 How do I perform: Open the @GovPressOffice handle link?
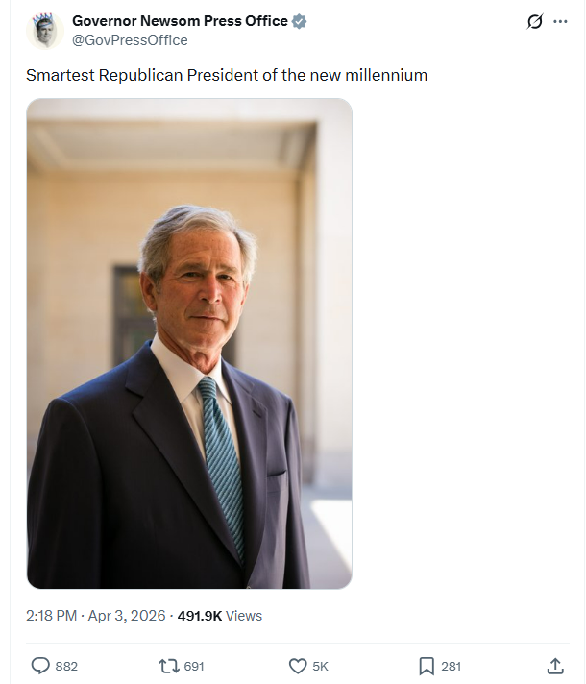click(x=130, y=40)
